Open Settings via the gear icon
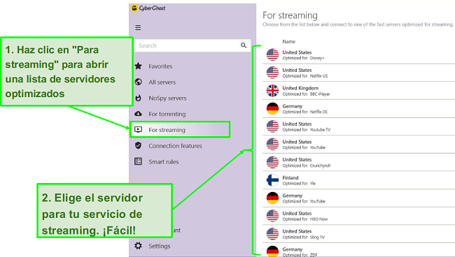 pos(138,246)
